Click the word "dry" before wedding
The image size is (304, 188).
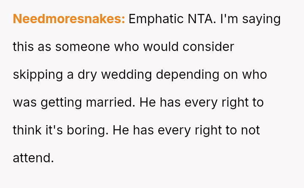[x=87, y=75]
